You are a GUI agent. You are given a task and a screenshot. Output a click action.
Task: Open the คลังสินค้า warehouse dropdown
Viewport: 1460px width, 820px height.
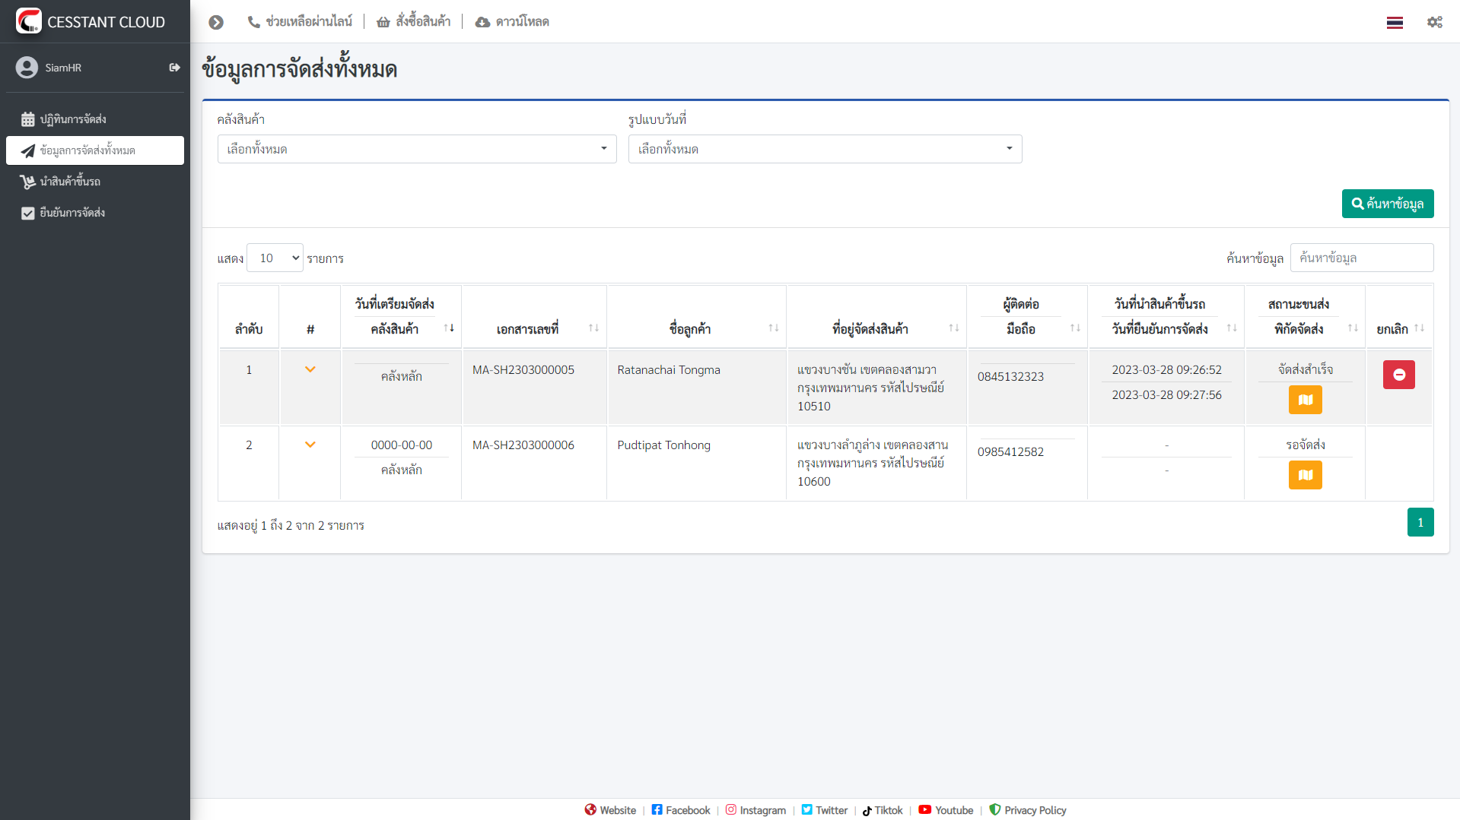pyautogui.click(x=417, y=149)
